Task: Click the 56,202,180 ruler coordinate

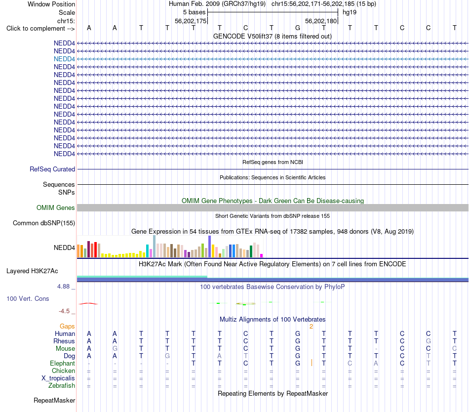Action: pos(321,21)
